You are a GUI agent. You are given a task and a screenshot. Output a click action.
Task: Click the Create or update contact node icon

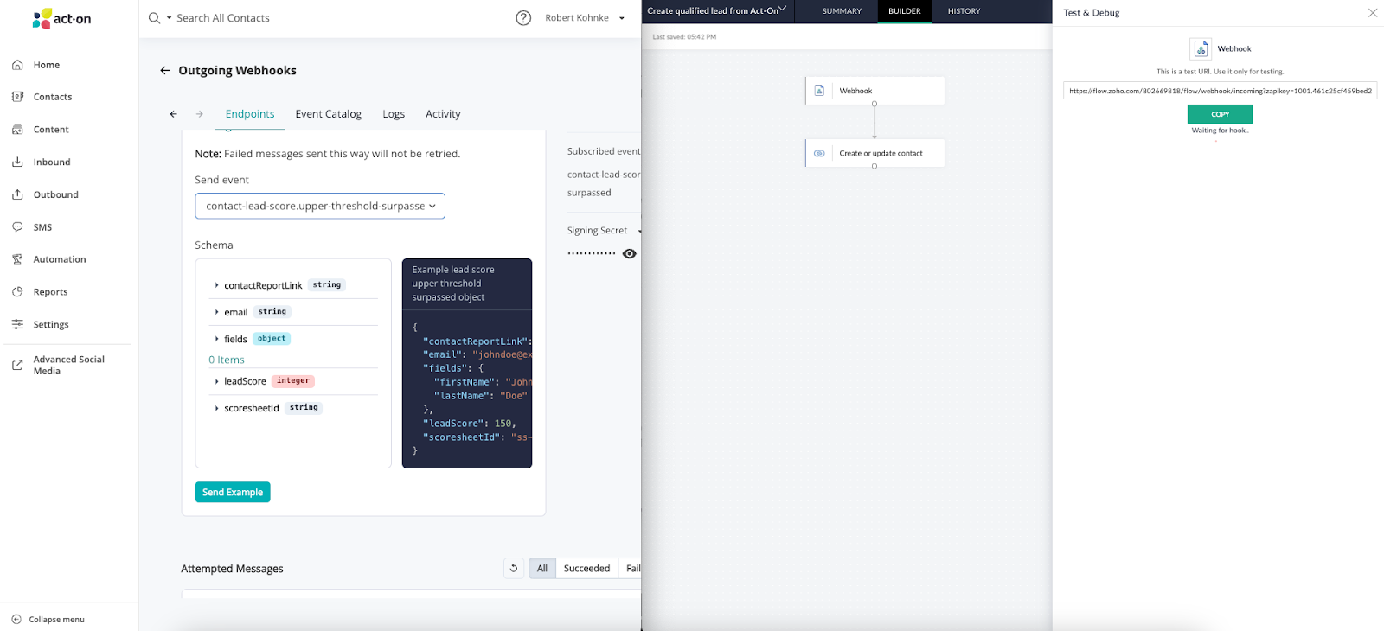(x=819, y=153)
